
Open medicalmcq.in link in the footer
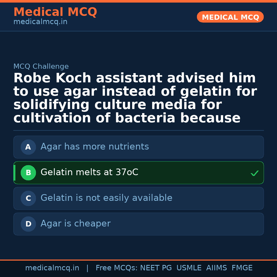(52, 268)
